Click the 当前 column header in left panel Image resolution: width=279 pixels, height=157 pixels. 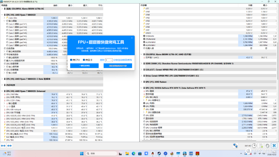click(x=51, y=5)
